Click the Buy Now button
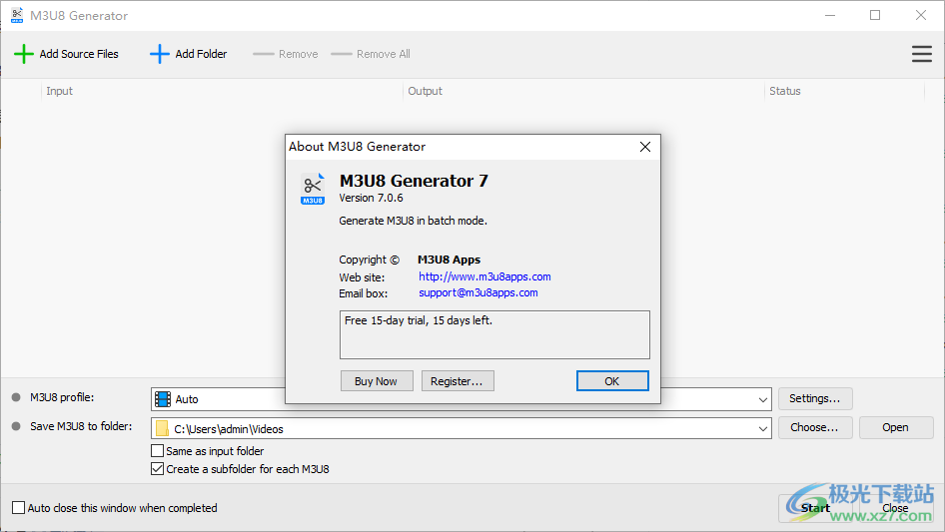 coord(377,380)
